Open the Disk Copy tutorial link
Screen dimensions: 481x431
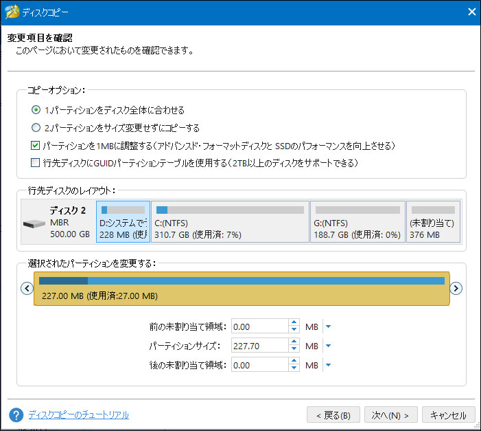pos(78,415)
